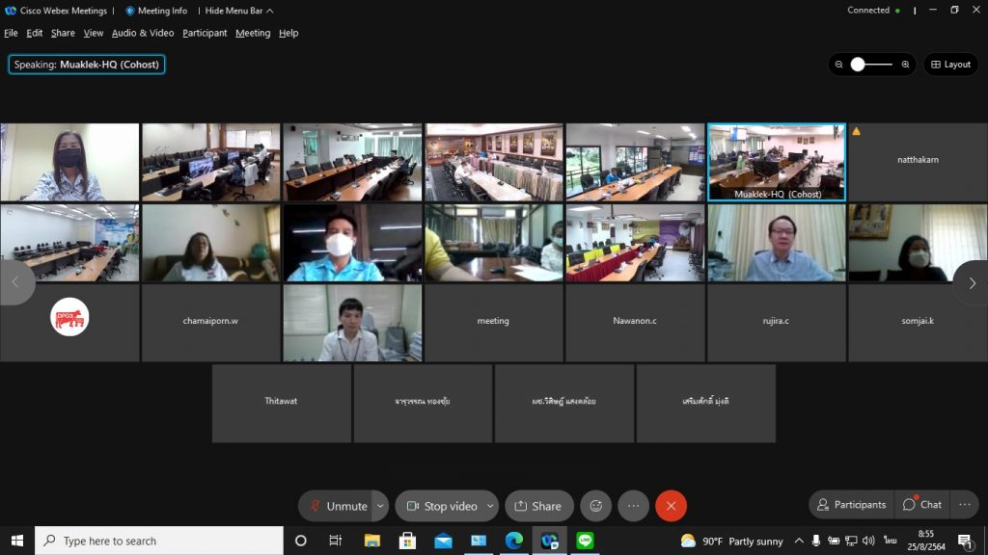
Task: Click the reactions emoji icon
Action: coord(596,506)
